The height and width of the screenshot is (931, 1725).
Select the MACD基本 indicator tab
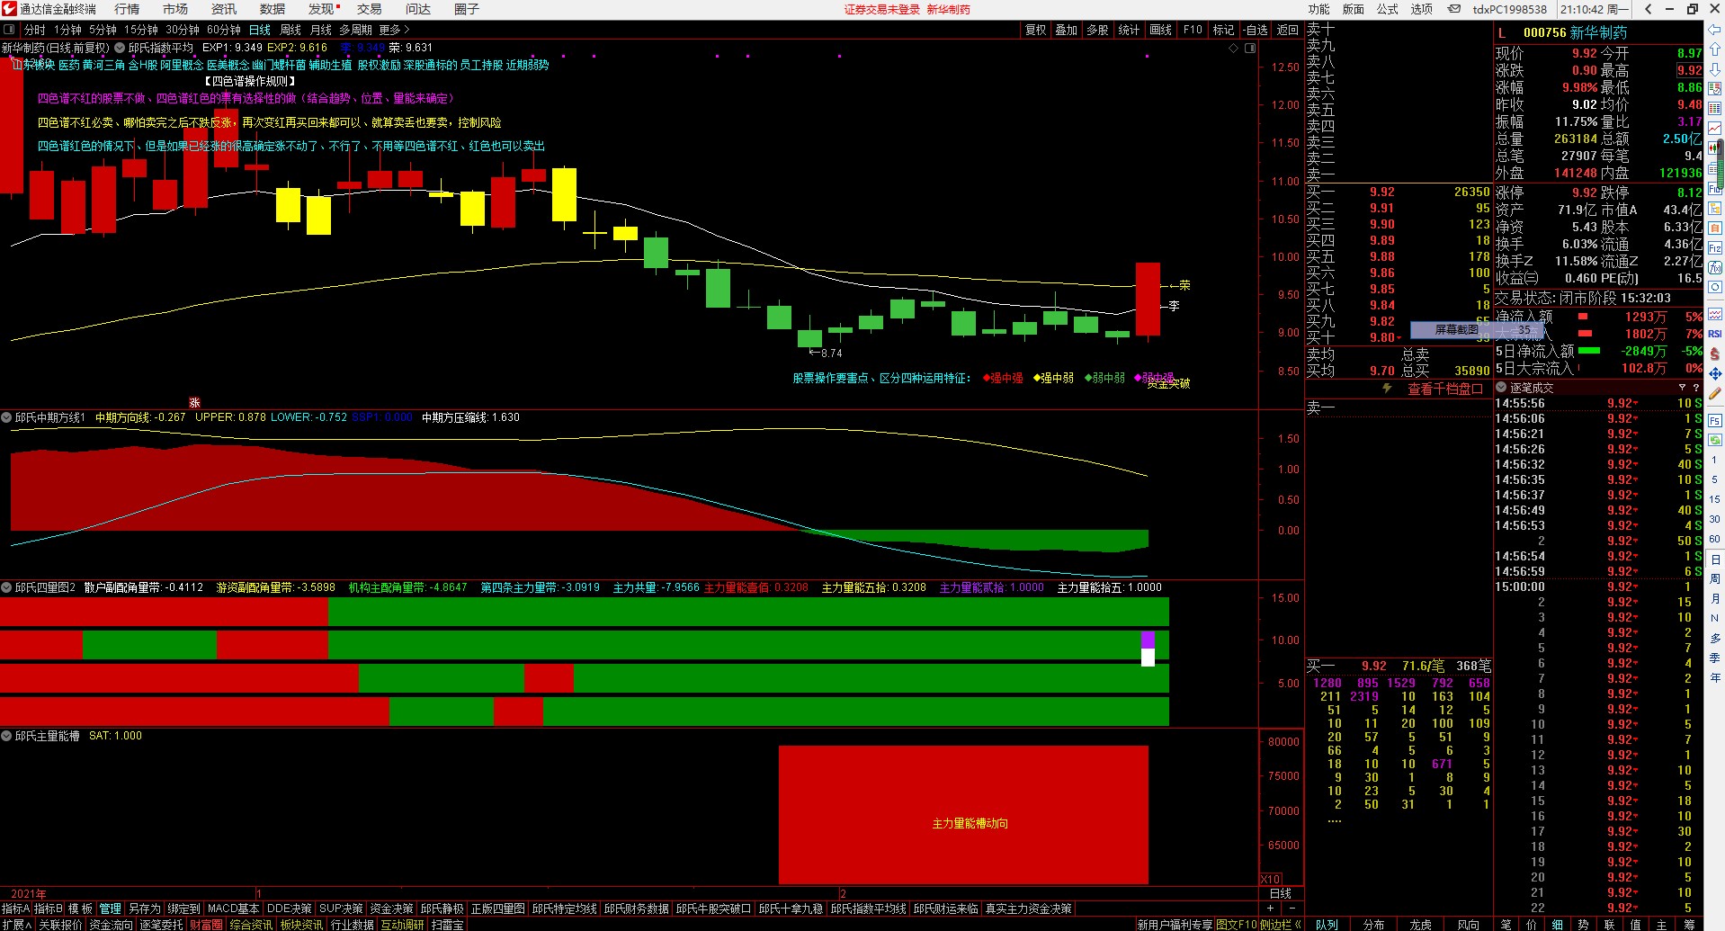pyautogui.click(x=234, y=909)
